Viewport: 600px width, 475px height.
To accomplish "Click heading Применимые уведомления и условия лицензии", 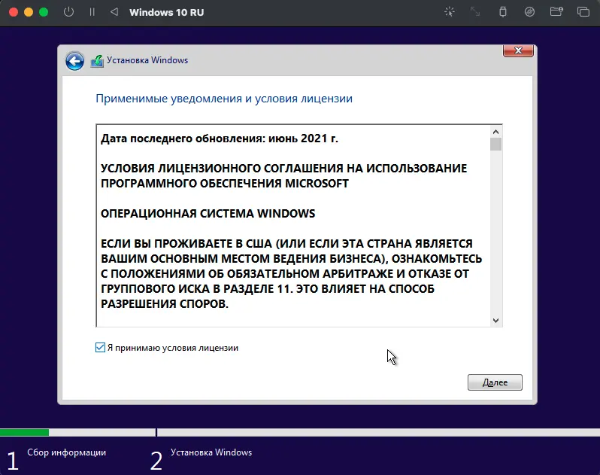I will pos(224,99).
